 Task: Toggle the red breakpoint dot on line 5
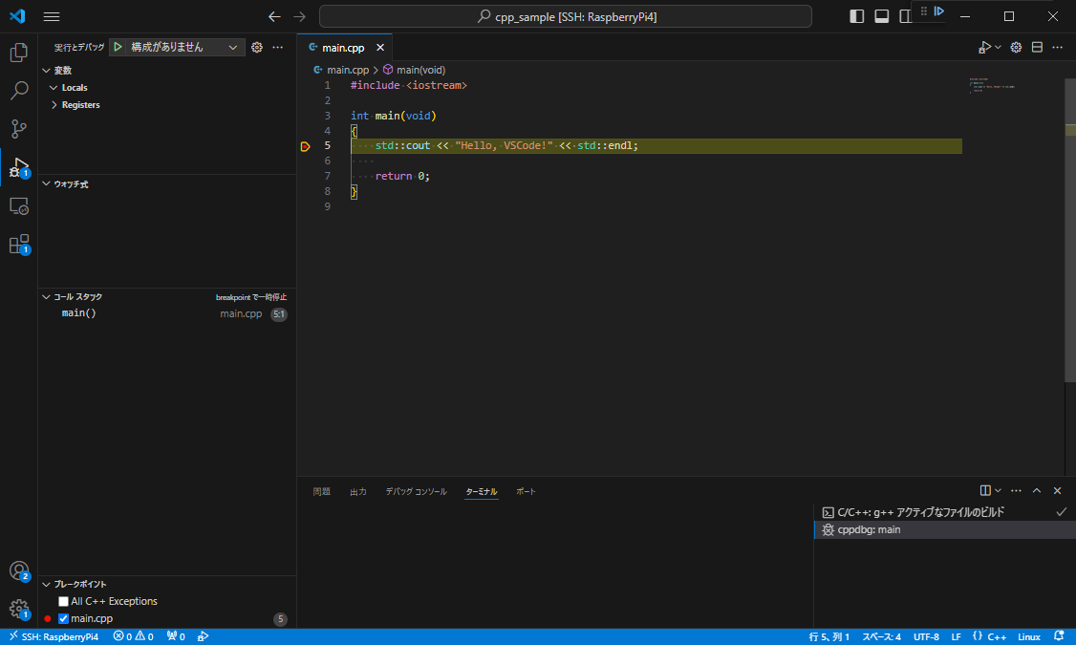pos(306,145)
